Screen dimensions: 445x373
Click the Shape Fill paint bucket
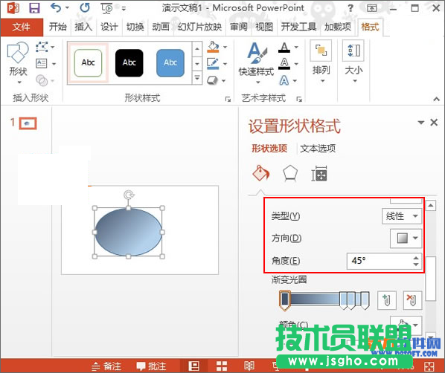pos(213,47)
